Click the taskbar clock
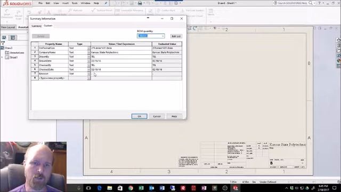Viewport: 341px width, 192px height. click(323, 188)
